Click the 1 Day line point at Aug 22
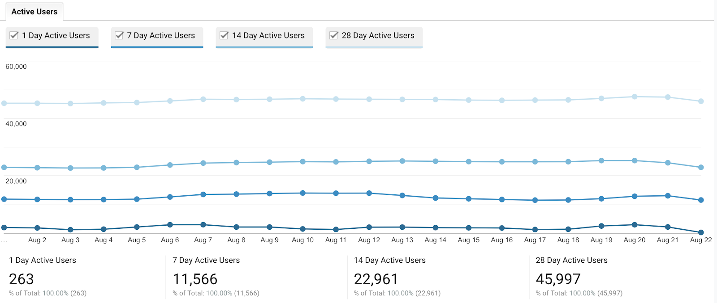The width and height of the screenshot is (717, 303). point(701,232)
